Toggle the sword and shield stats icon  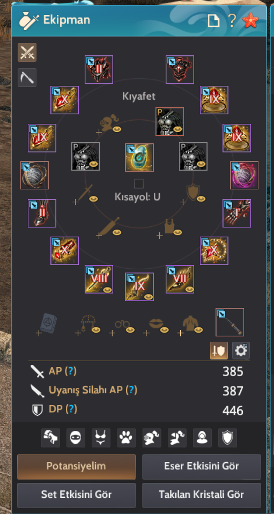pyautogui.click(x=219, y=351)
